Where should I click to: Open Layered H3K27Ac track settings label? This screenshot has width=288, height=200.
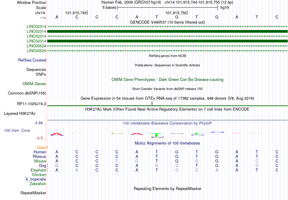coord(20,114)
